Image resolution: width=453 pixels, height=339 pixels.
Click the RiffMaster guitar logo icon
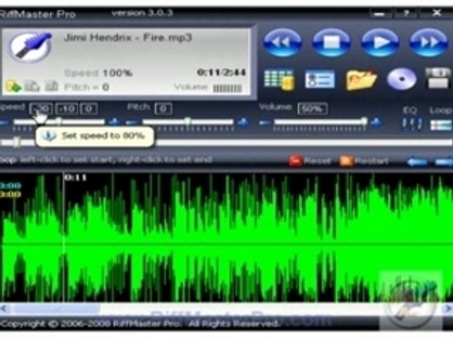coord(30,47)
